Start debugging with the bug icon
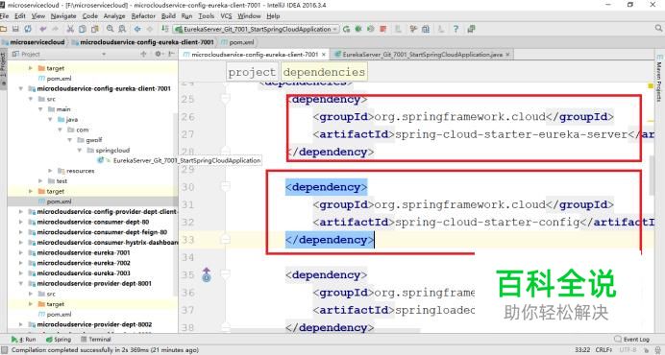 pyautogui.click(x=358, y=29)
